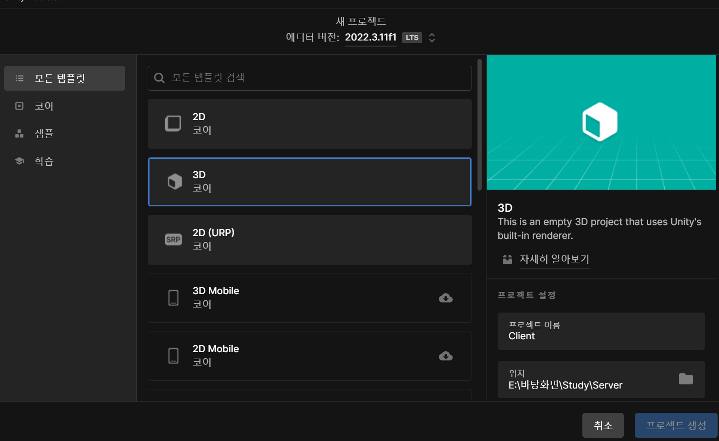Select the 샘플 sidebar category
Viewport: 719px width, 441px height.
pos(64,133)
